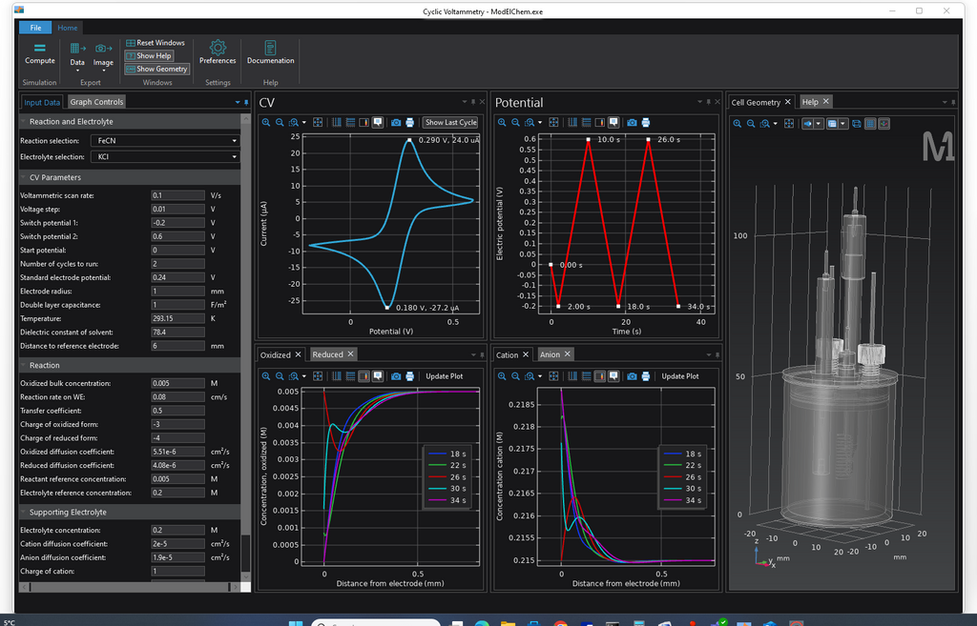Open Preferences settings
Image resolution: width=977 pixels, height=626 pixels.
coord(218,54)
